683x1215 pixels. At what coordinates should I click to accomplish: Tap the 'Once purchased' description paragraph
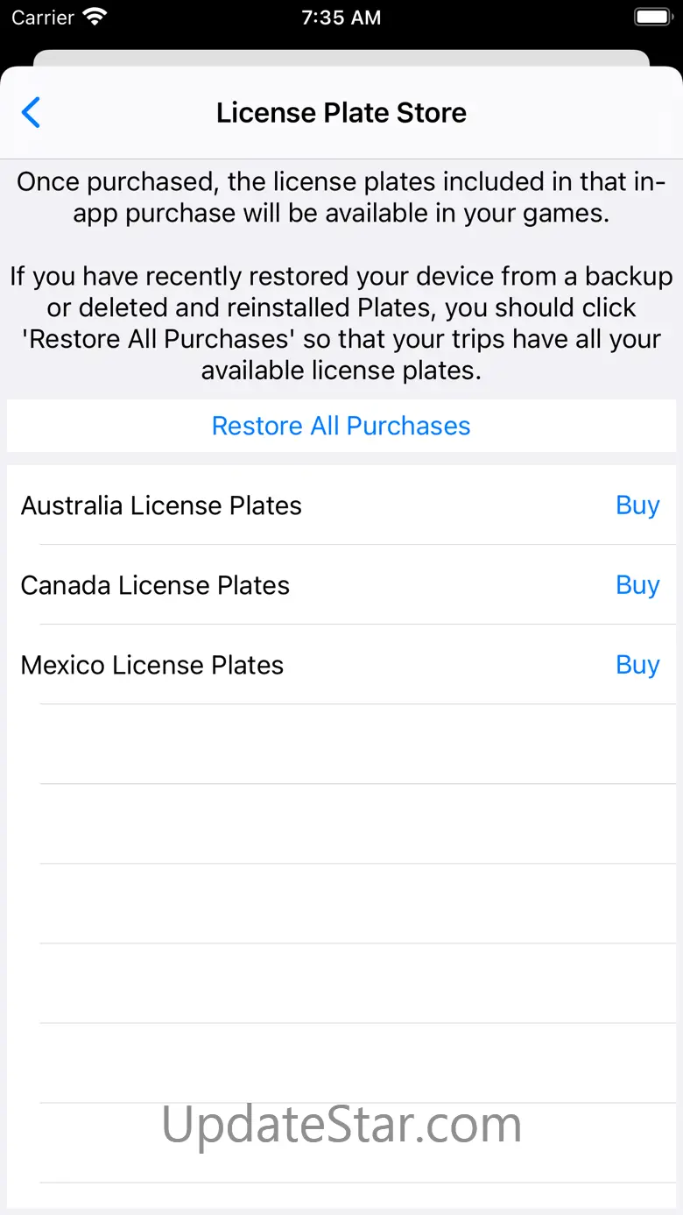341,198
